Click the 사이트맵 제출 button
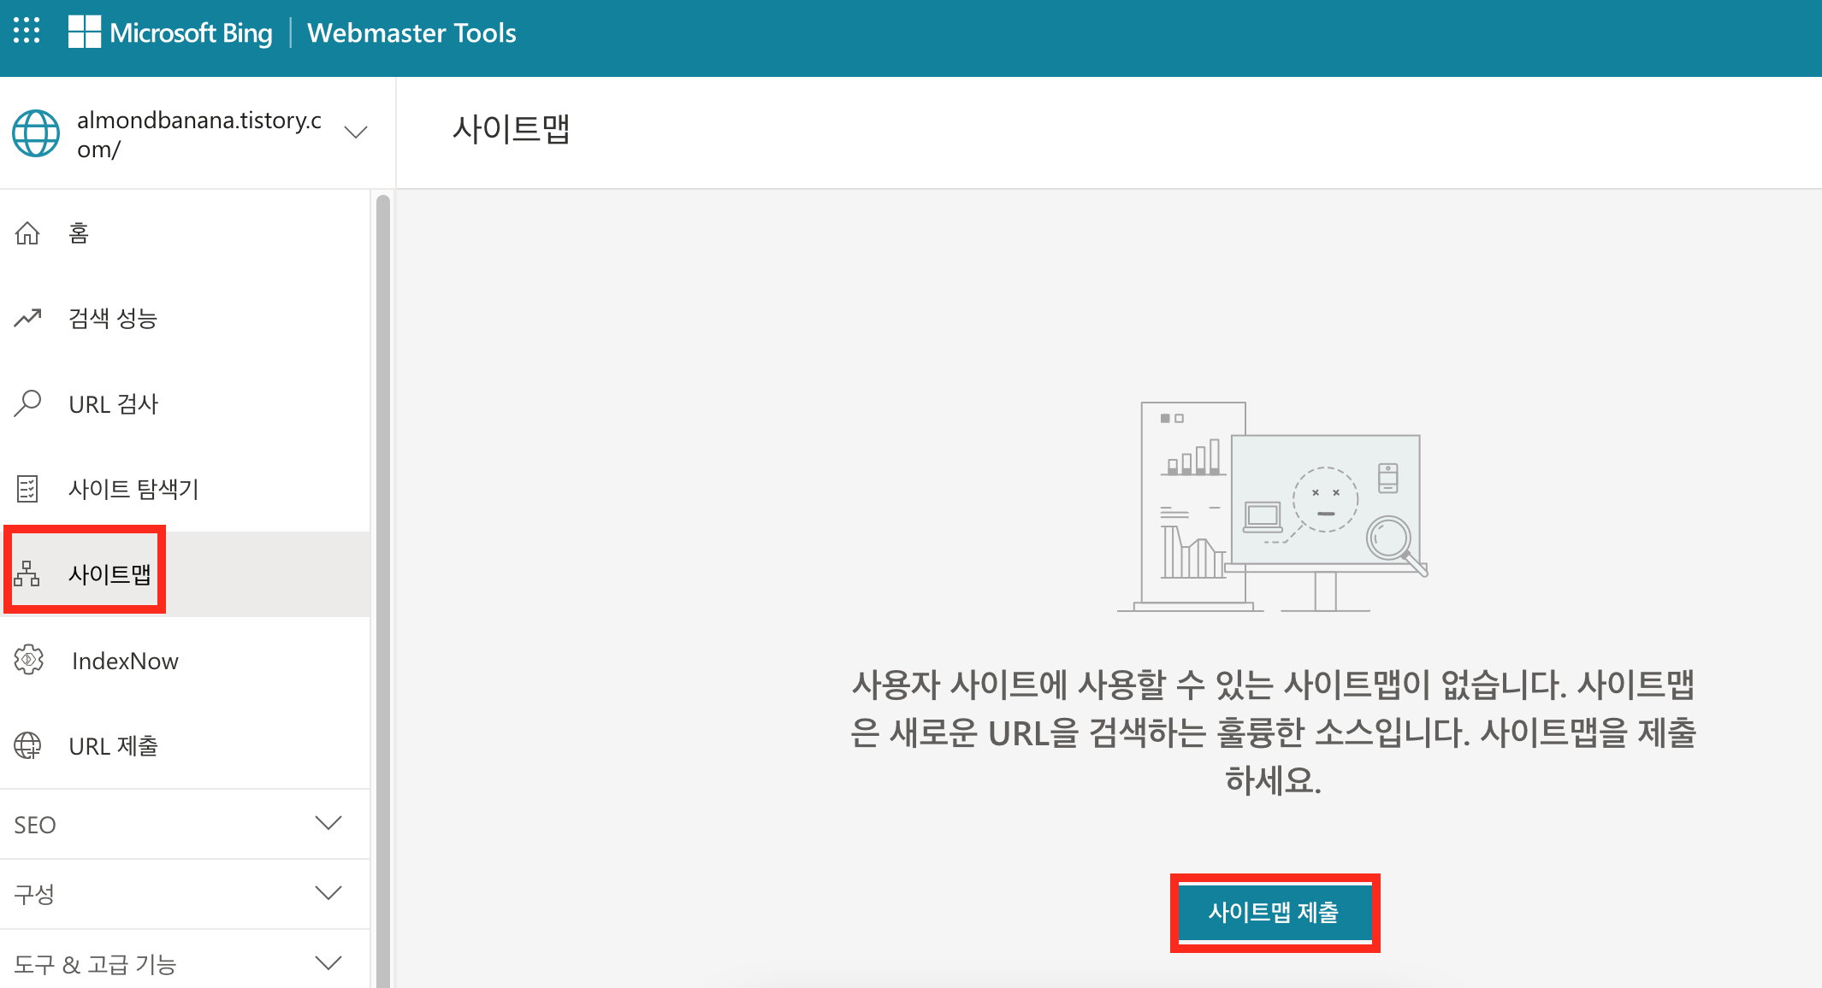1822x988 pixels. tap(1274, 913)
